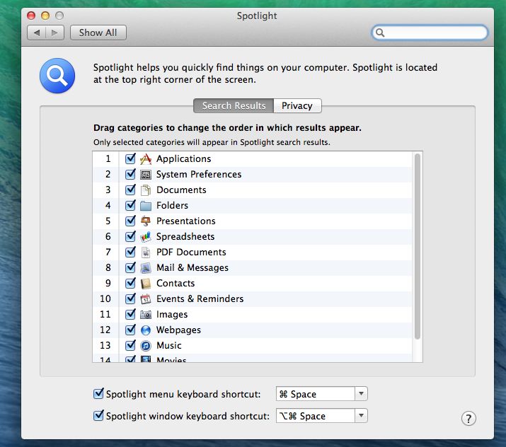Click the Spotlight window title text
This screenshot has width=506, height=447.
point(257,16)
